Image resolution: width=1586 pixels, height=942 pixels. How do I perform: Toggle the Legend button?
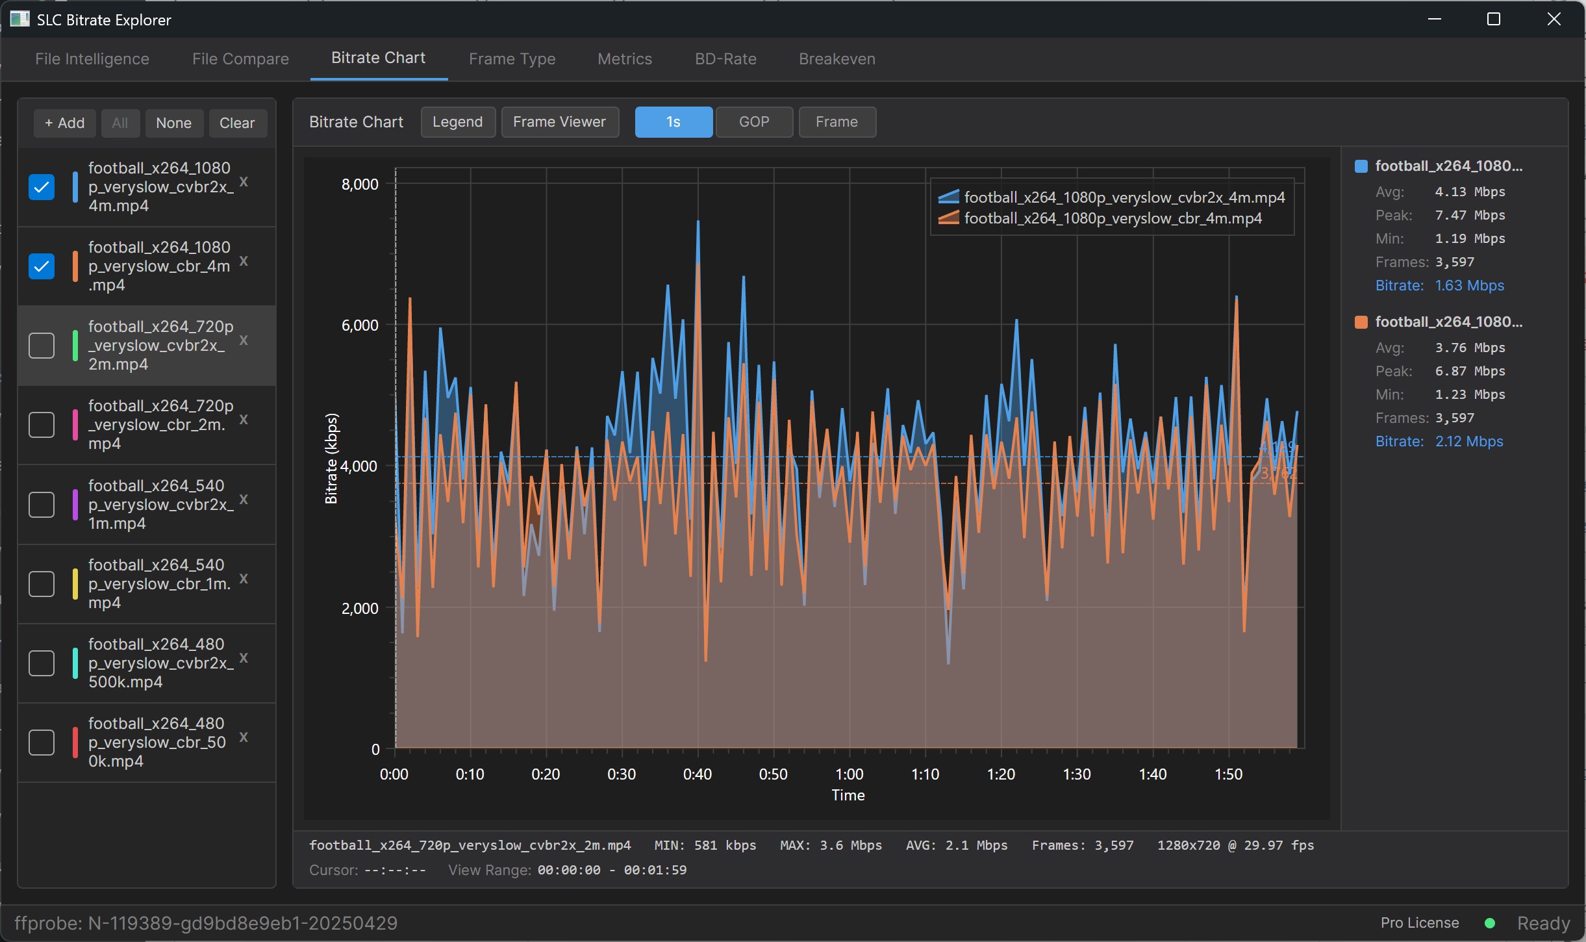click(457, 122)
